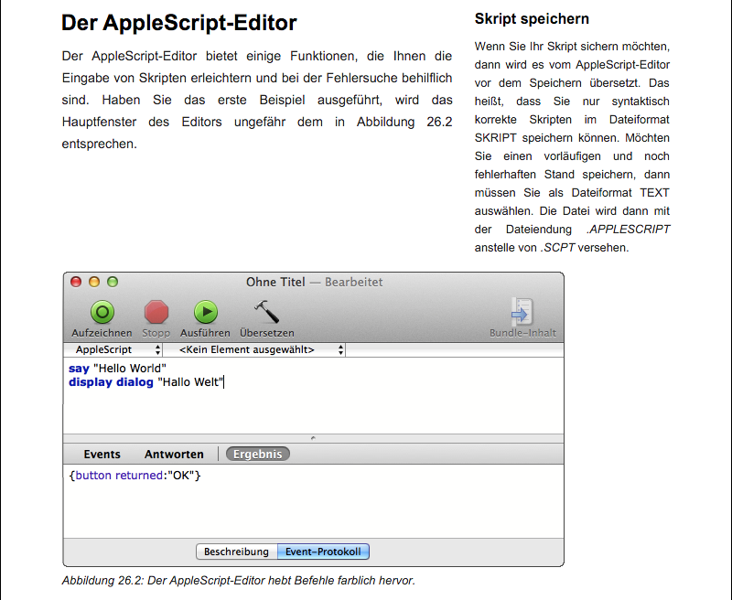This screenshot has height=600, width=732.
Task: Compile the script with Übersetzen hammer
Action: tap(266, 312)
